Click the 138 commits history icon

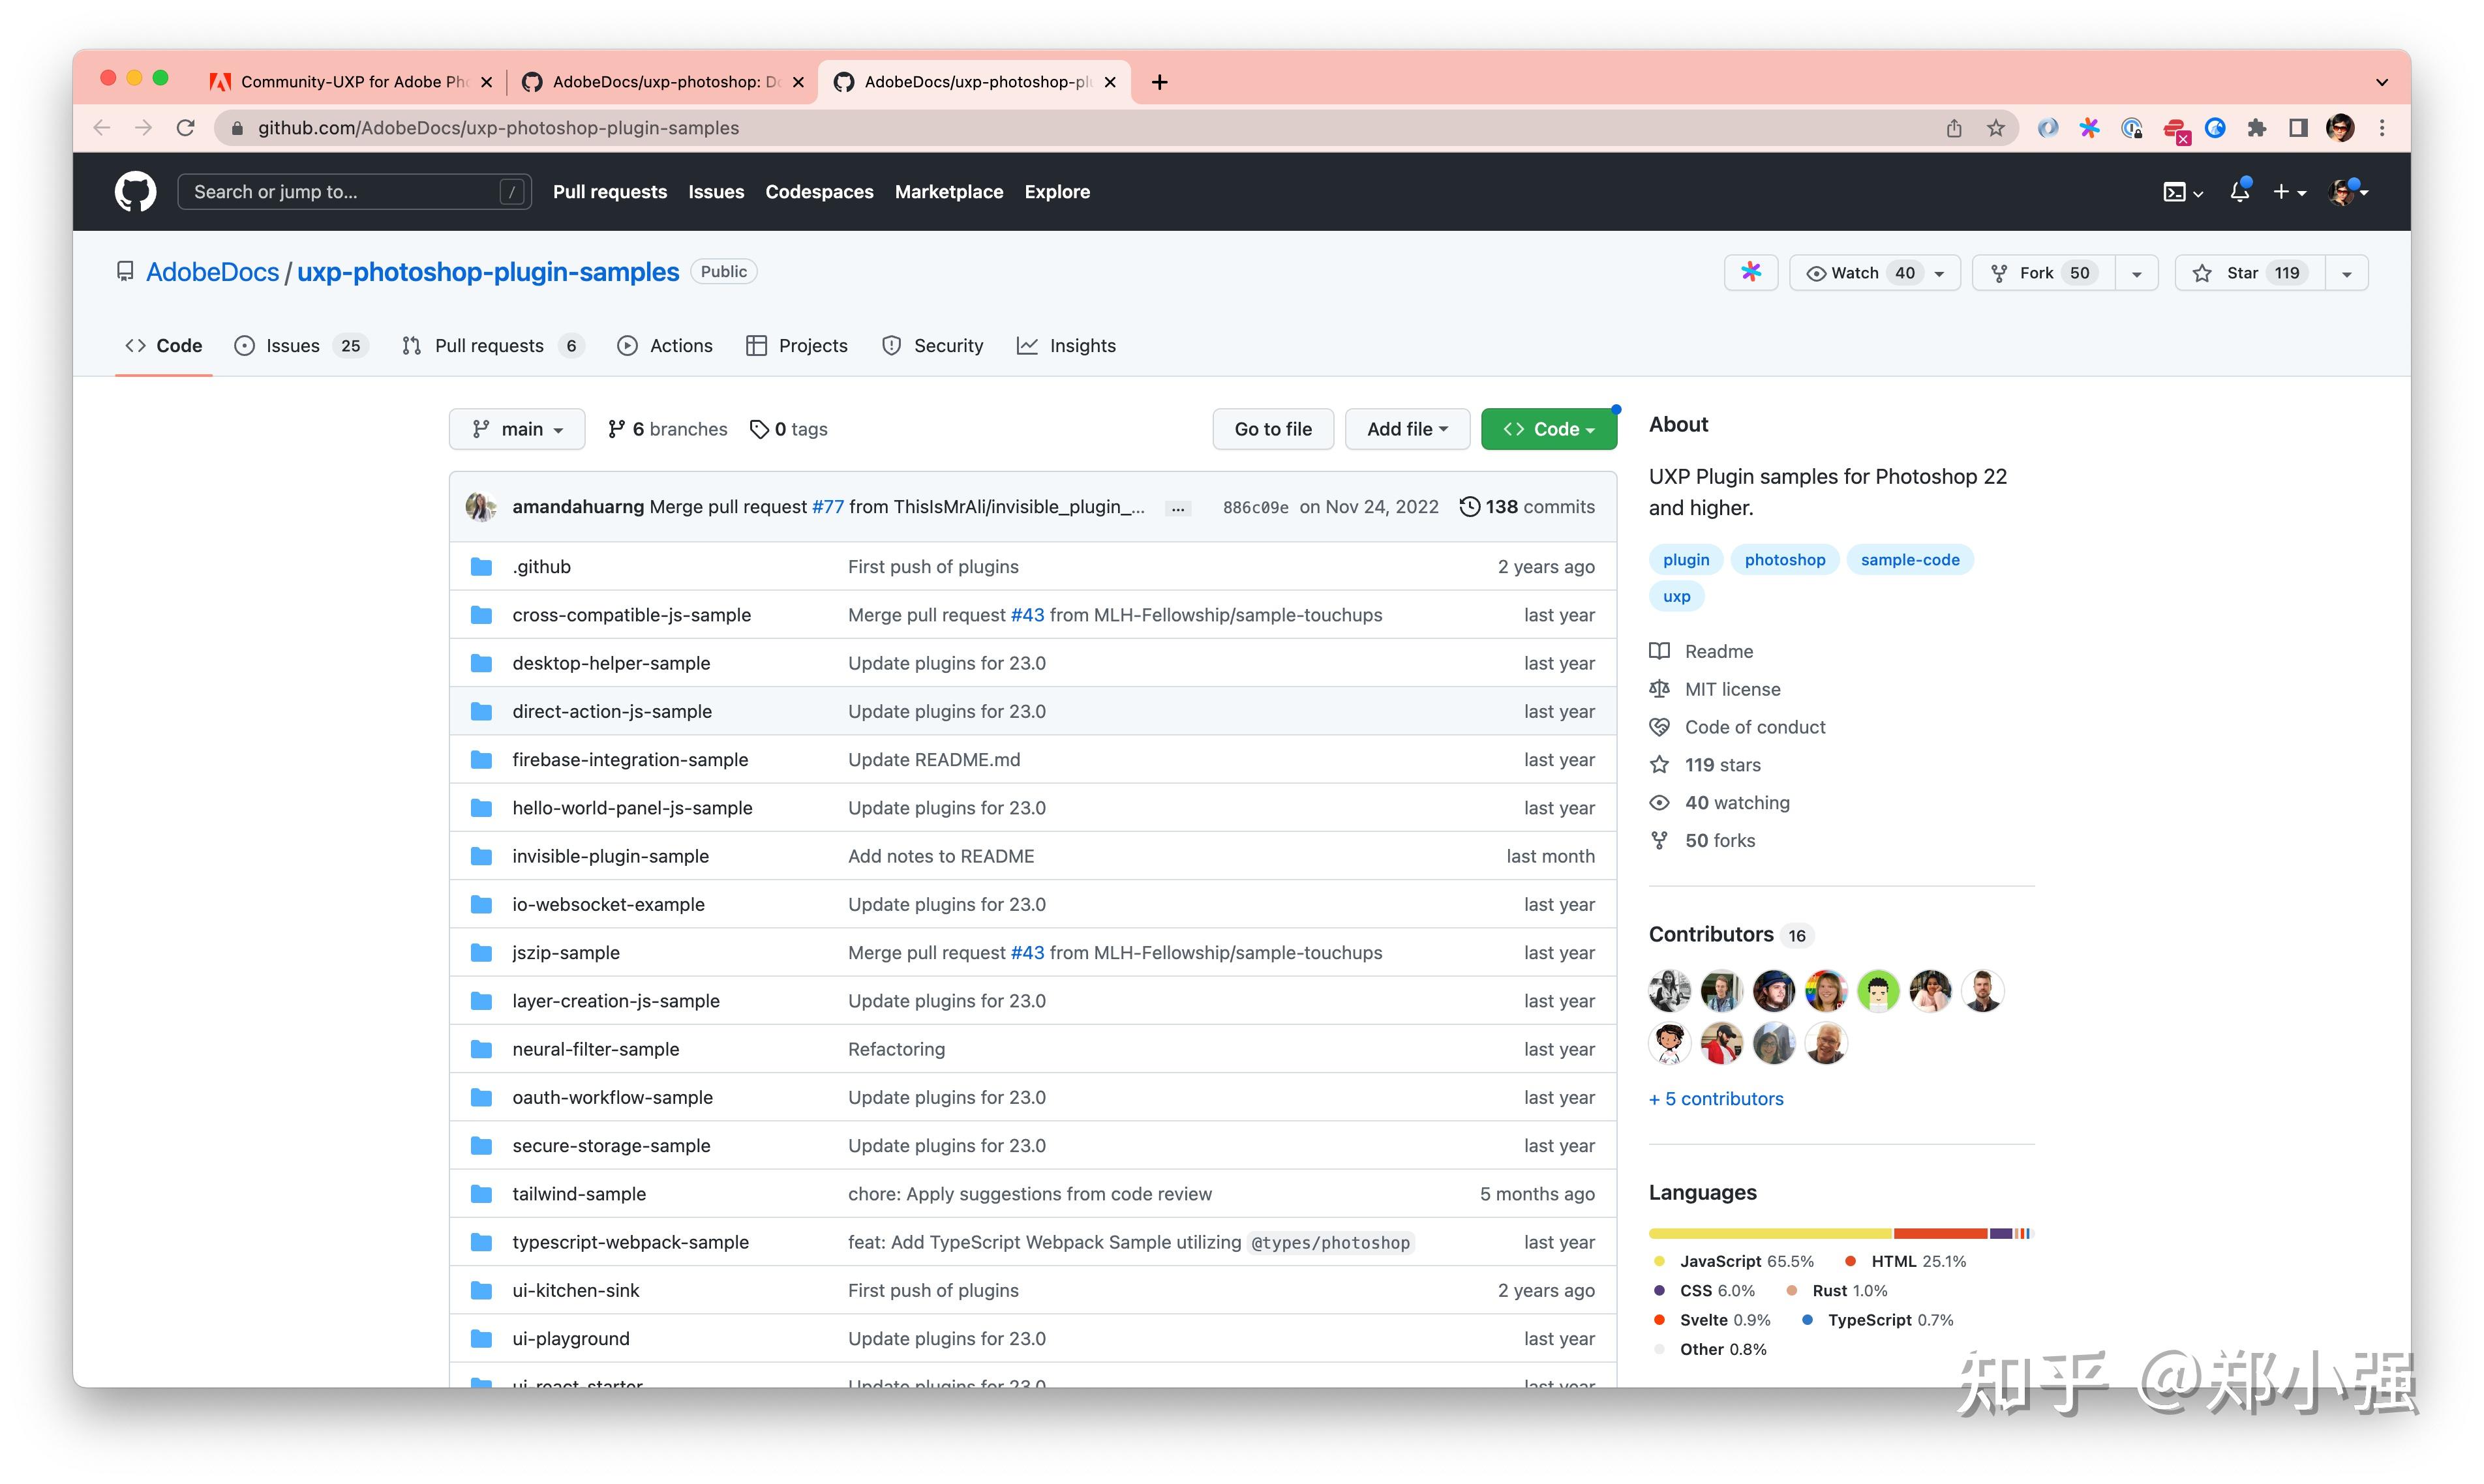click(1468, 506)
